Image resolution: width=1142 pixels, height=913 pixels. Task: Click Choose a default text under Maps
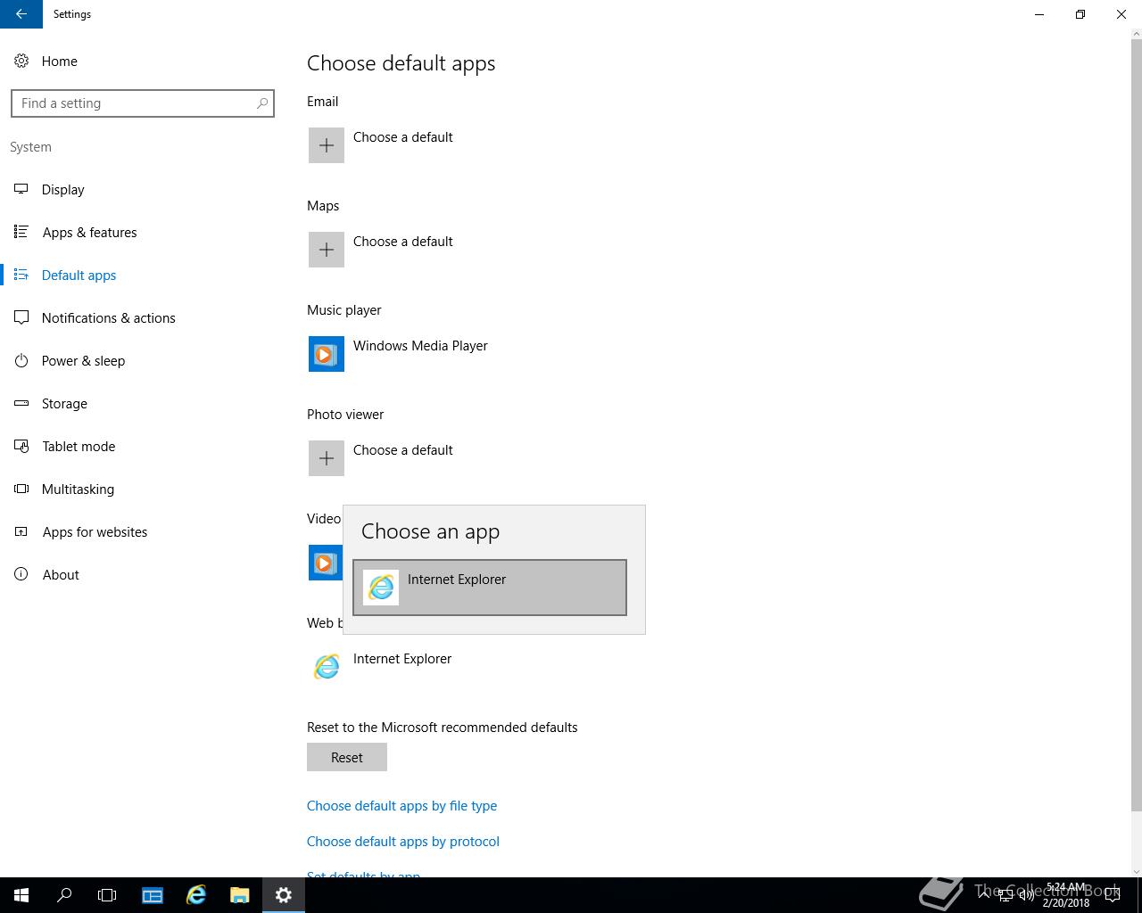pyautogui.click(x=403, y=242)
